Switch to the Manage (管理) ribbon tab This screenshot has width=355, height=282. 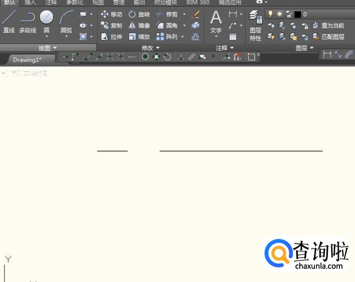(x=119, y=3)
